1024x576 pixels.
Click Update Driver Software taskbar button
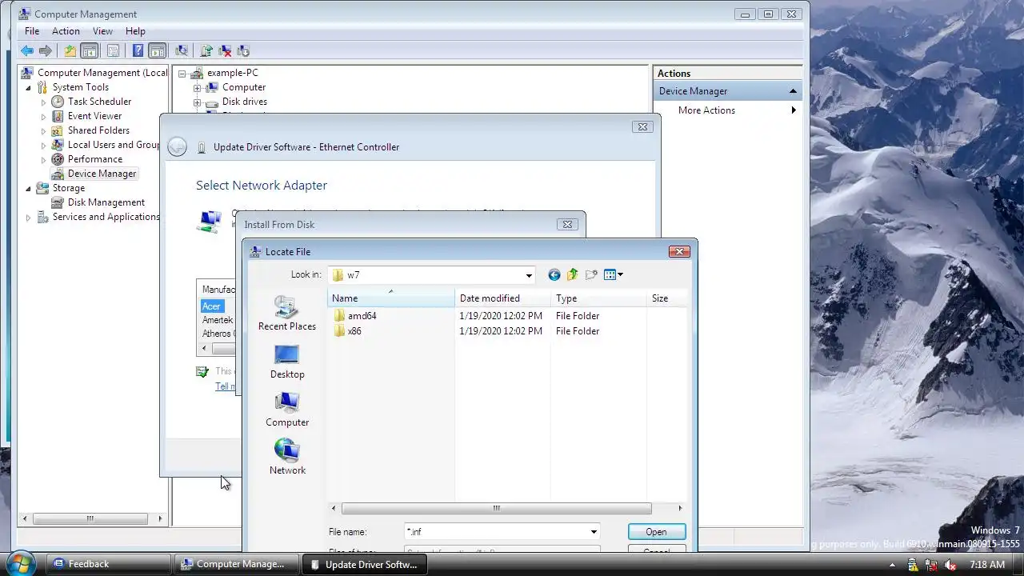(365, 564)
